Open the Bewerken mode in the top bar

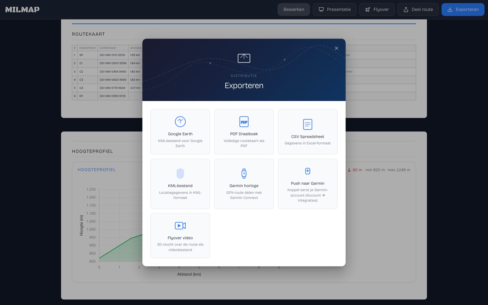pyautogui.click(x=294, y=9)
